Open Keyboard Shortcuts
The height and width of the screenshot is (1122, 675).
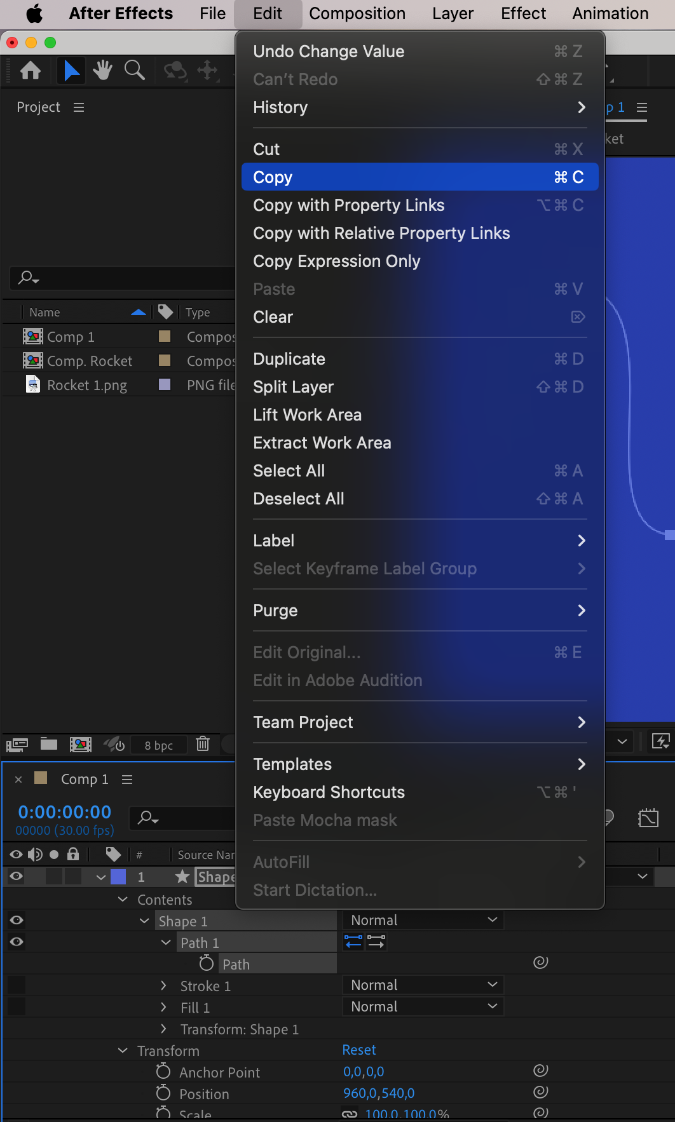[x=420, y=792]
